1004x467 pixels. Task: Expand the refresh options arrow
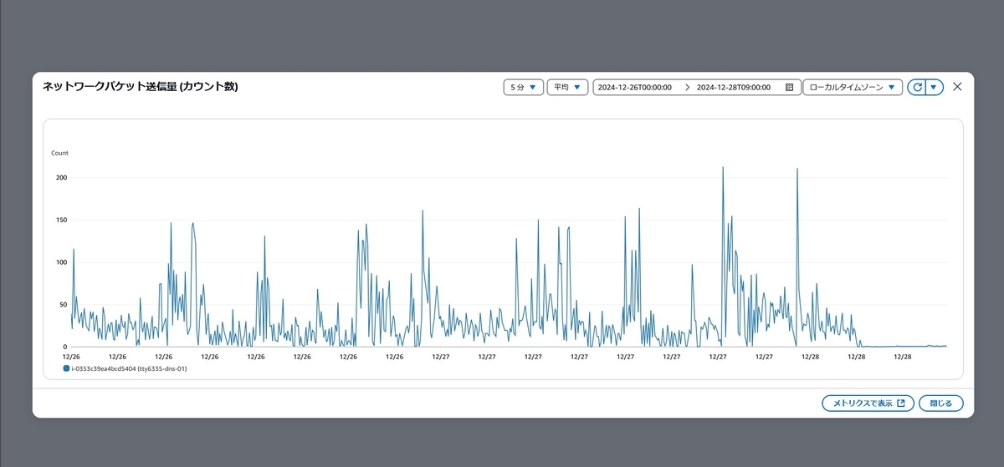935,87
